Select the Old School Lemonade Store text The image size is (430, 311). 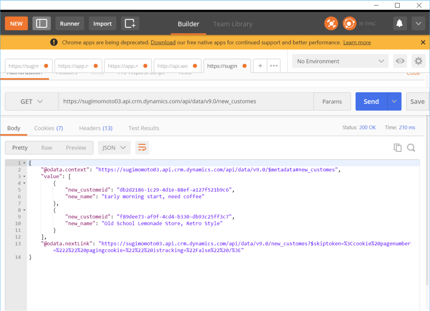(162, 223)
